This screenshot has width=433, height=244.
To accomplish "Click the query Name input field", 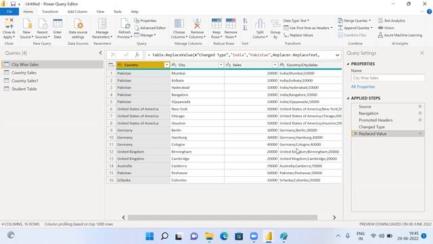I will click(388, 78).
